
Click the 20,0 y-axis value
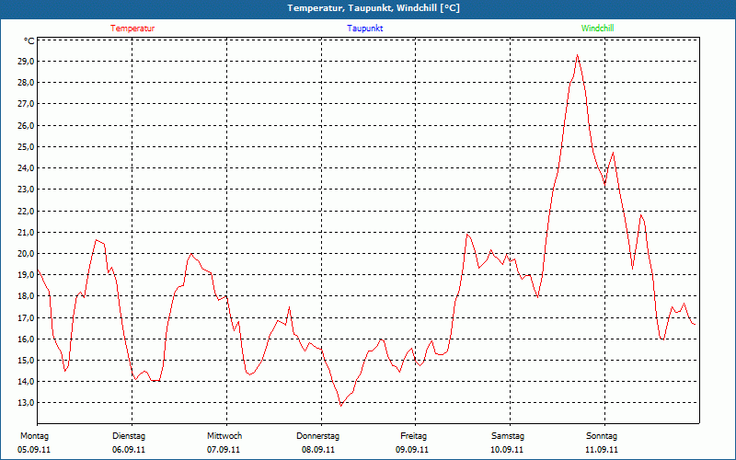pos(26,254)
